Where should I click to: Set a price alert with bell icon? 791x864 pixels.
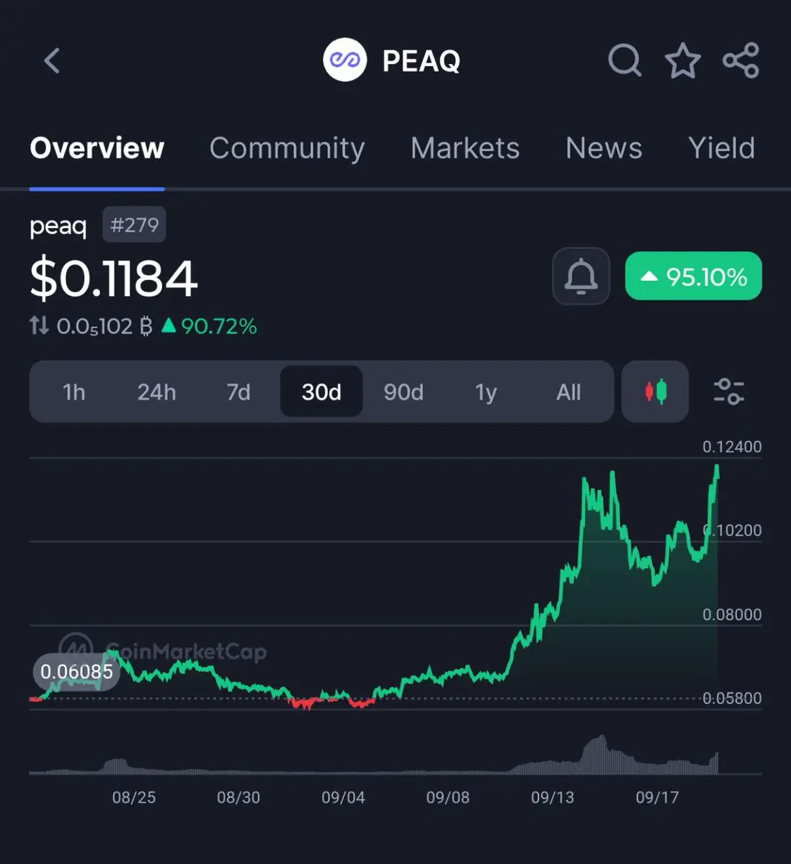point(581,276)
